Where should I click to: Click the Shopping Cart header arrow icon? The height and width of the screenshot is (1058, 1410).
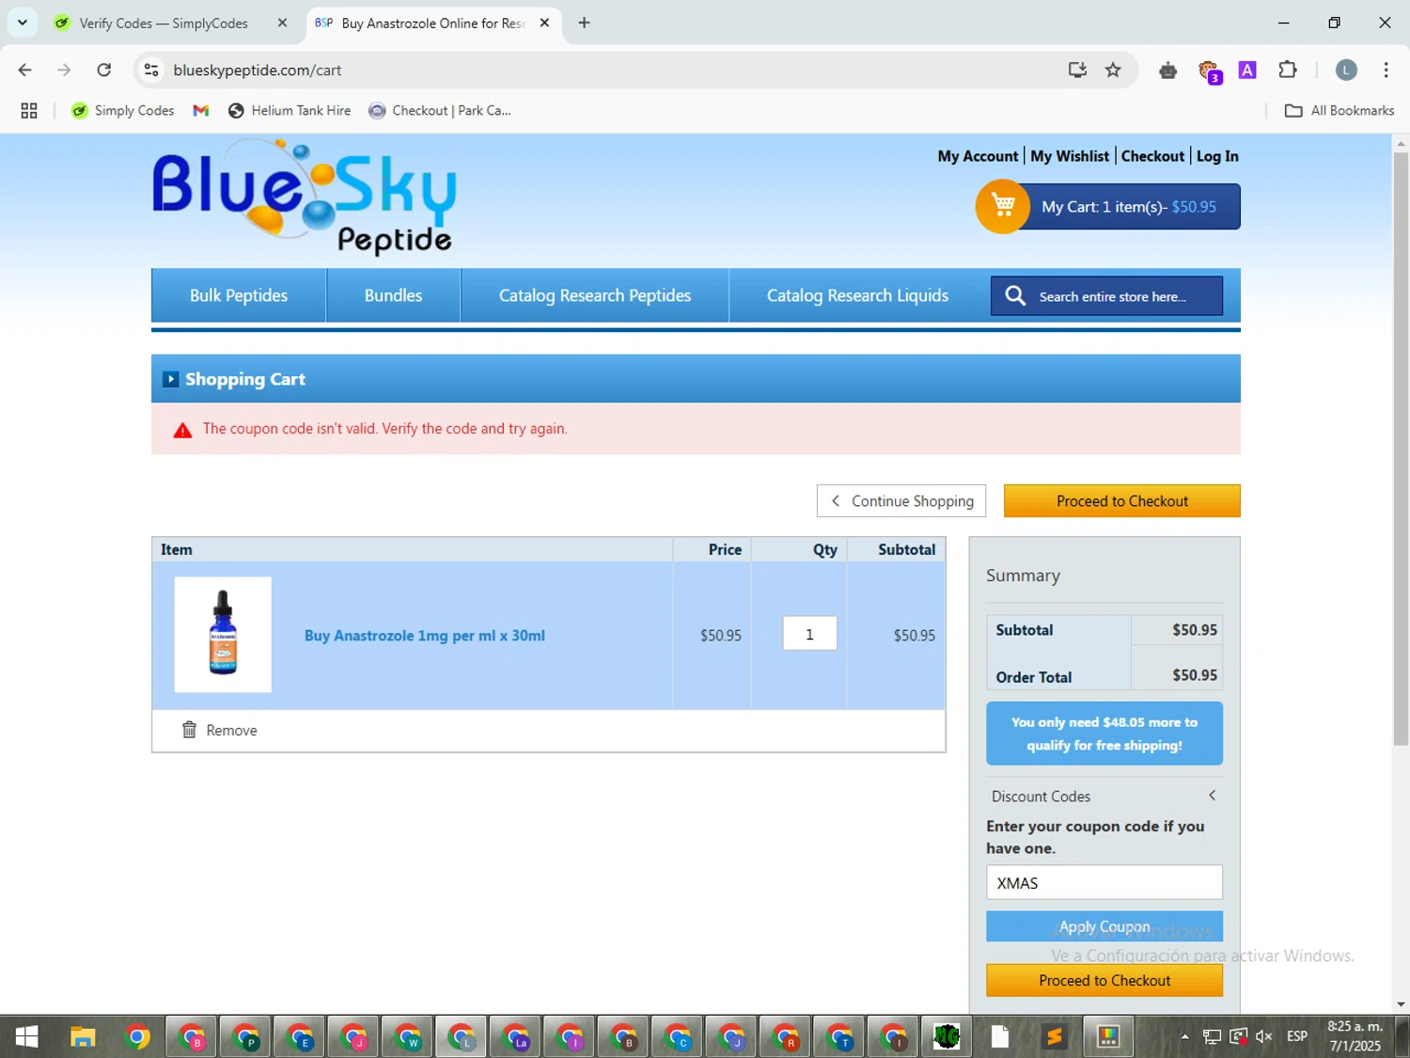[170, 379]
